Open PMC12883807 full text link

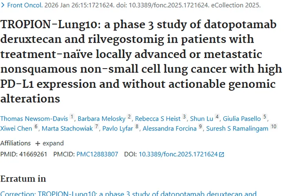(97, 154)
